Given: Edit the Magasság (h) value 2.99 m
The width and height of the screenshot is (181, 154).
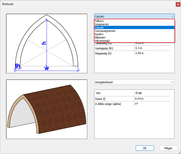Looking at the screenshot, I should click(x=139, y=53).
